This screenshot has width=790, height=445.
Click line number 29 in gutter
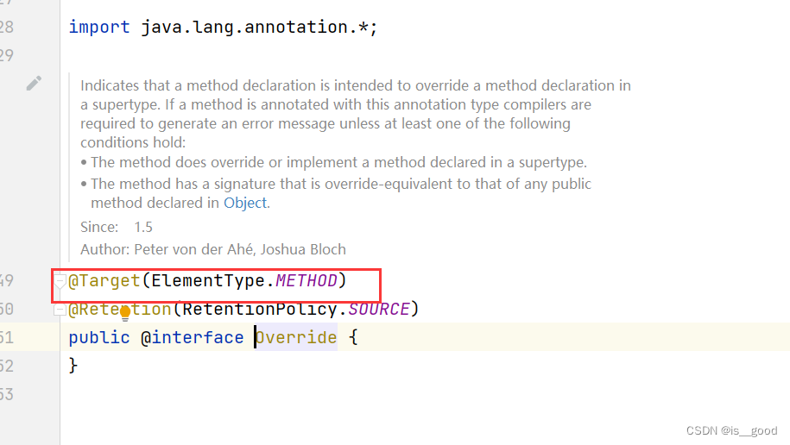point(7,55)
